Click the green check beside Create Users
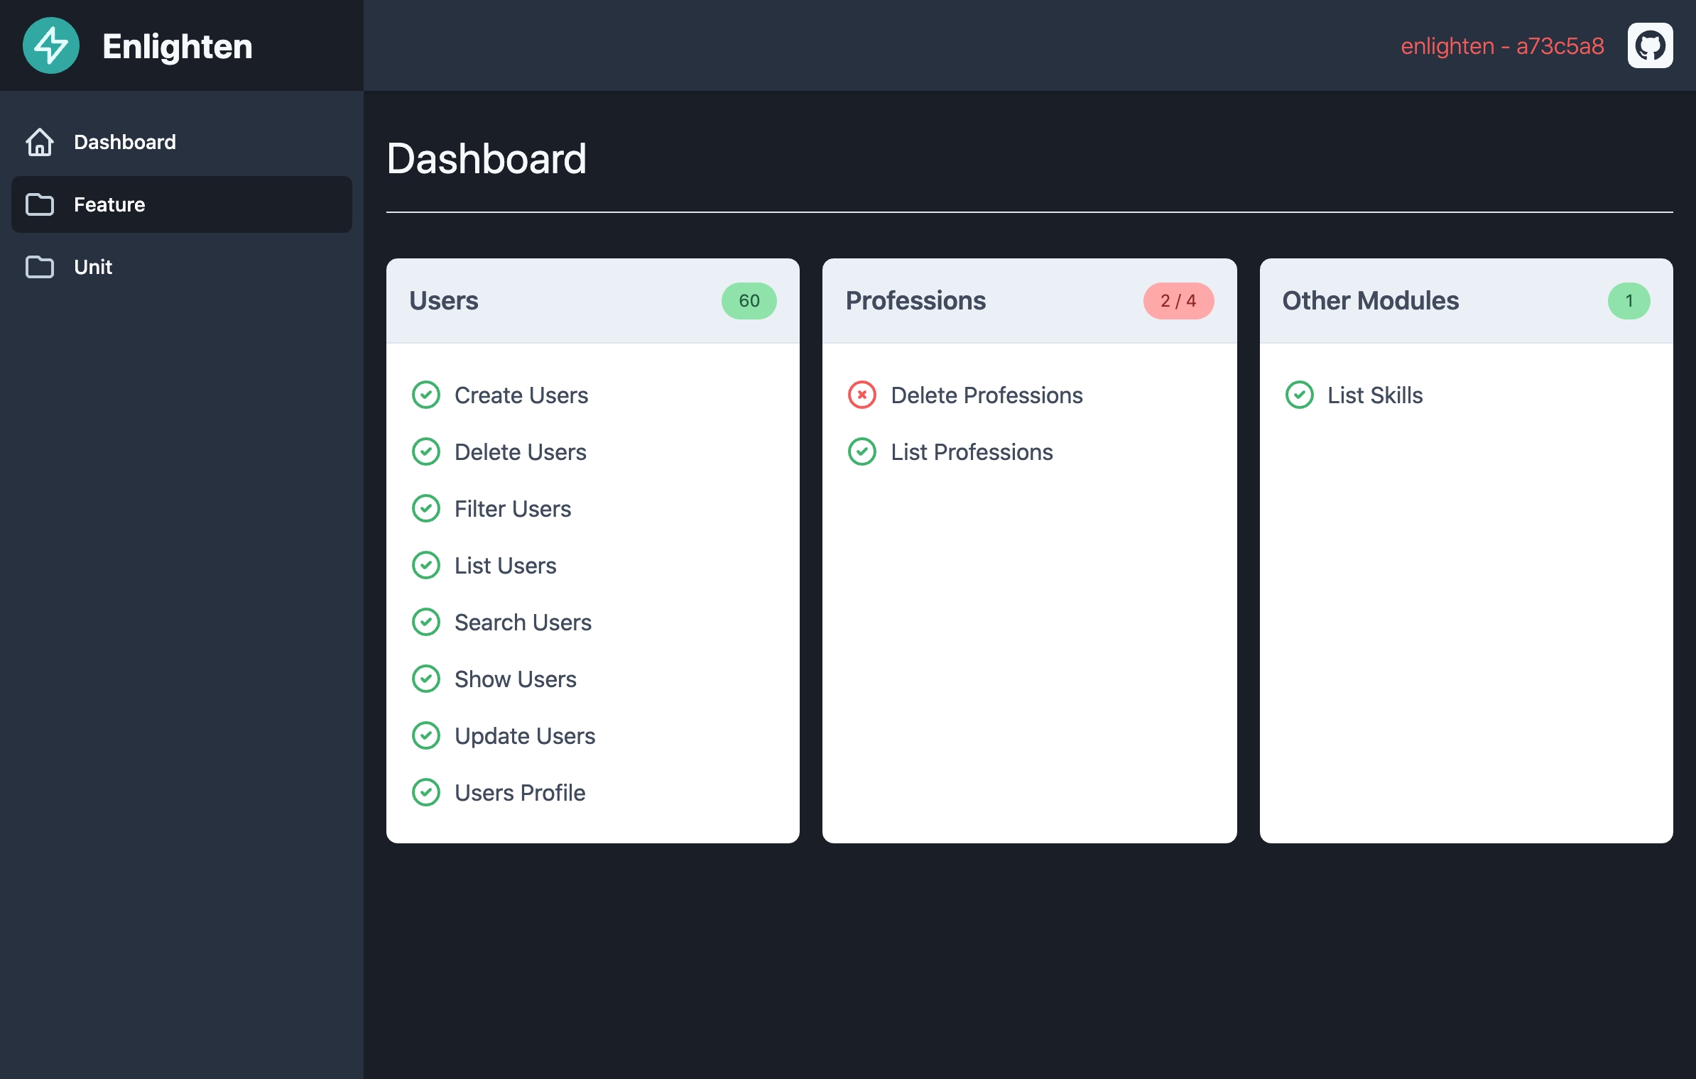The width and height of the screenshot is (1696, 1079). click(x=426, y=395)
